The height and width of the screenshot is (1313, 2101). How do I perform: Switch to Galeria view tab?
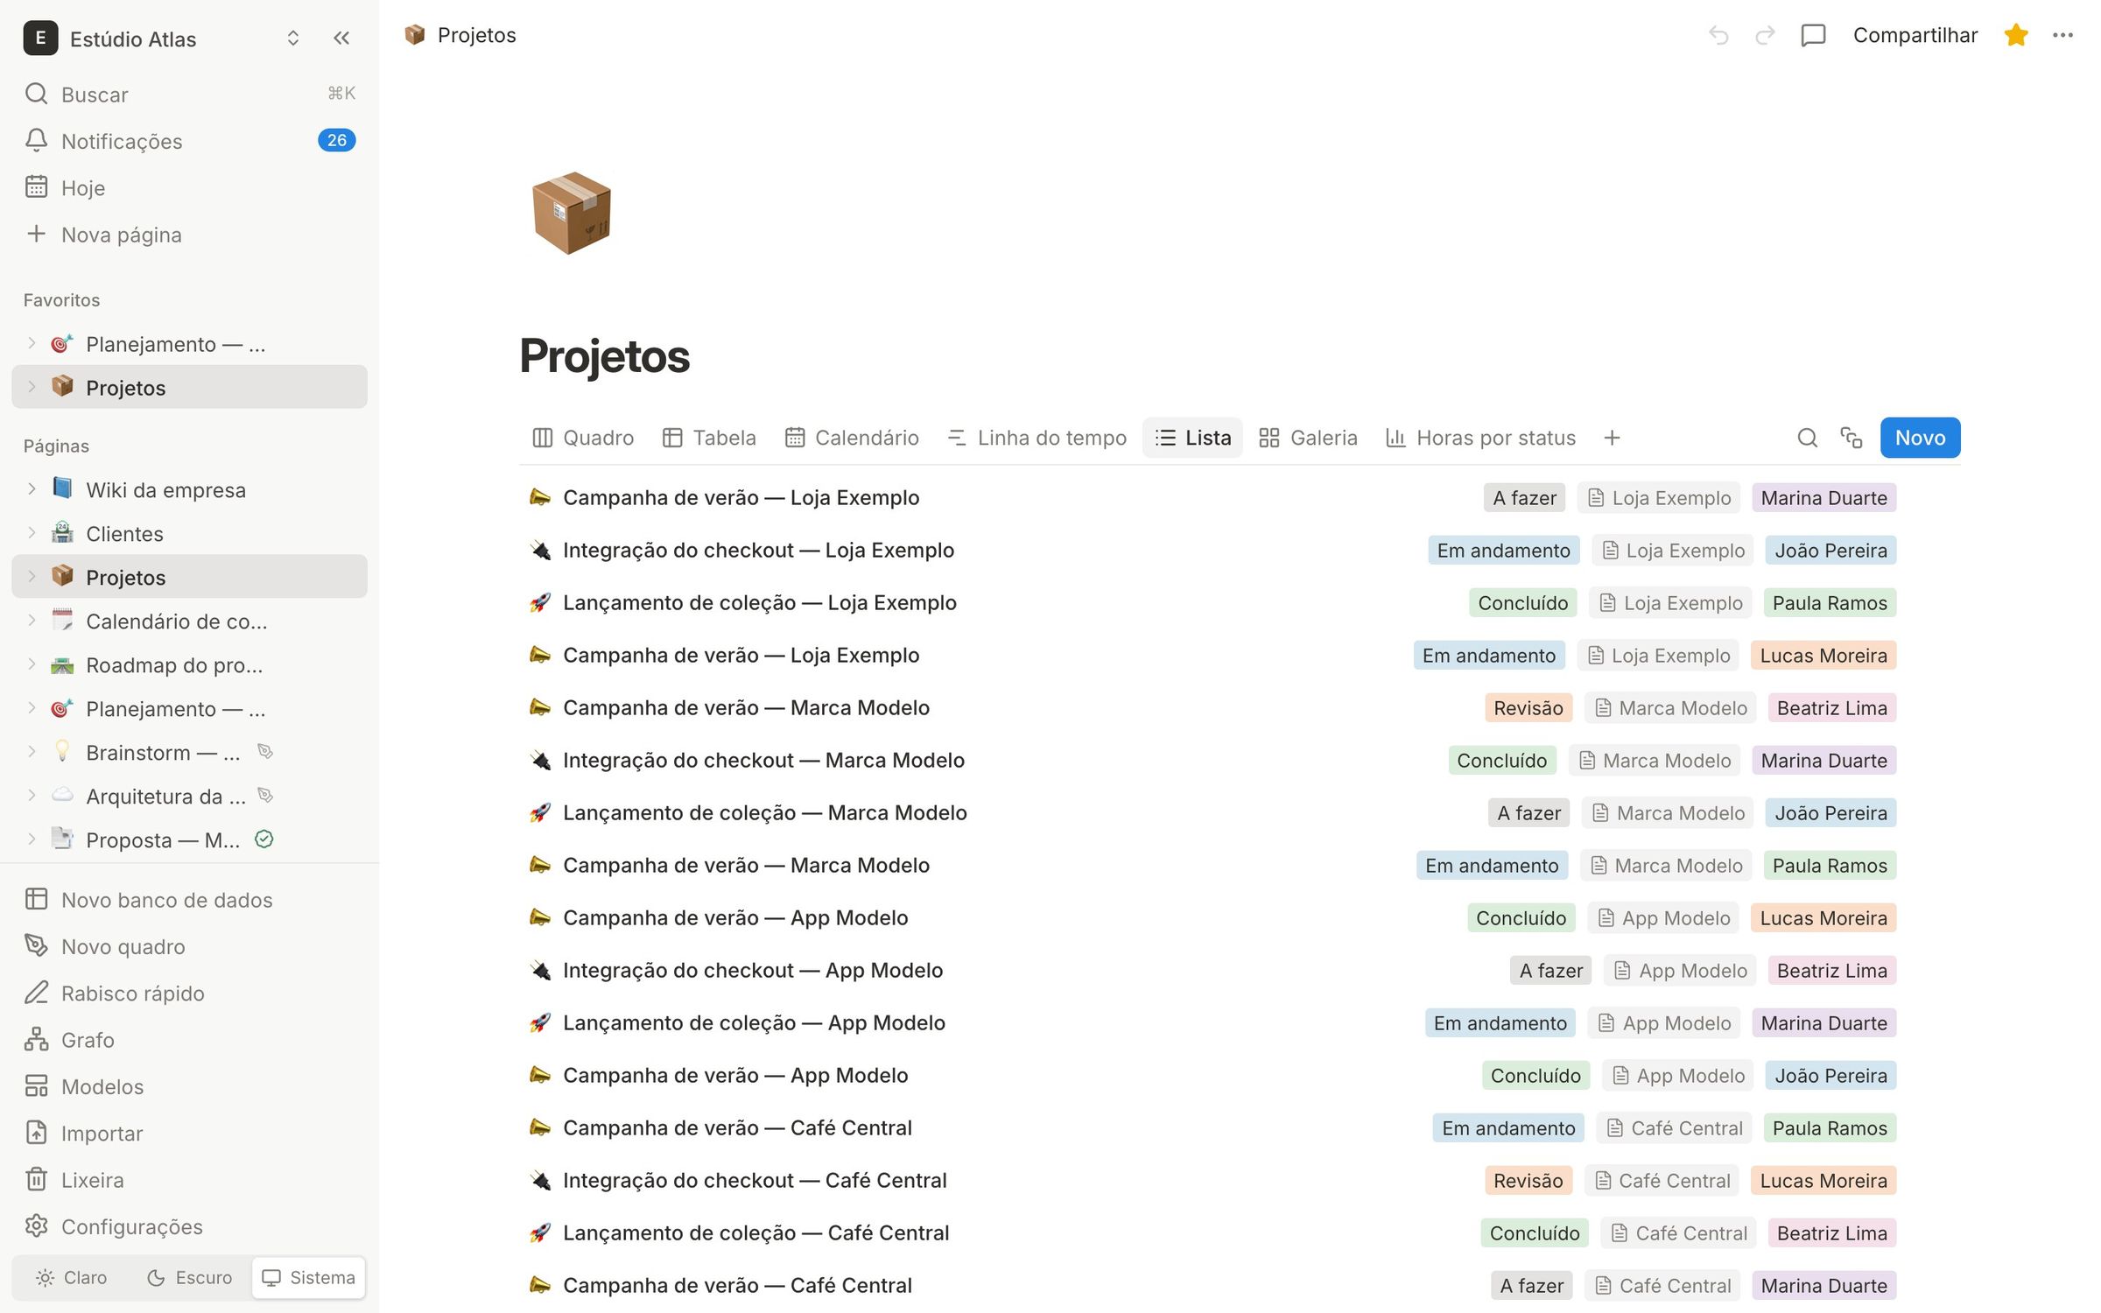(1308, 438)
